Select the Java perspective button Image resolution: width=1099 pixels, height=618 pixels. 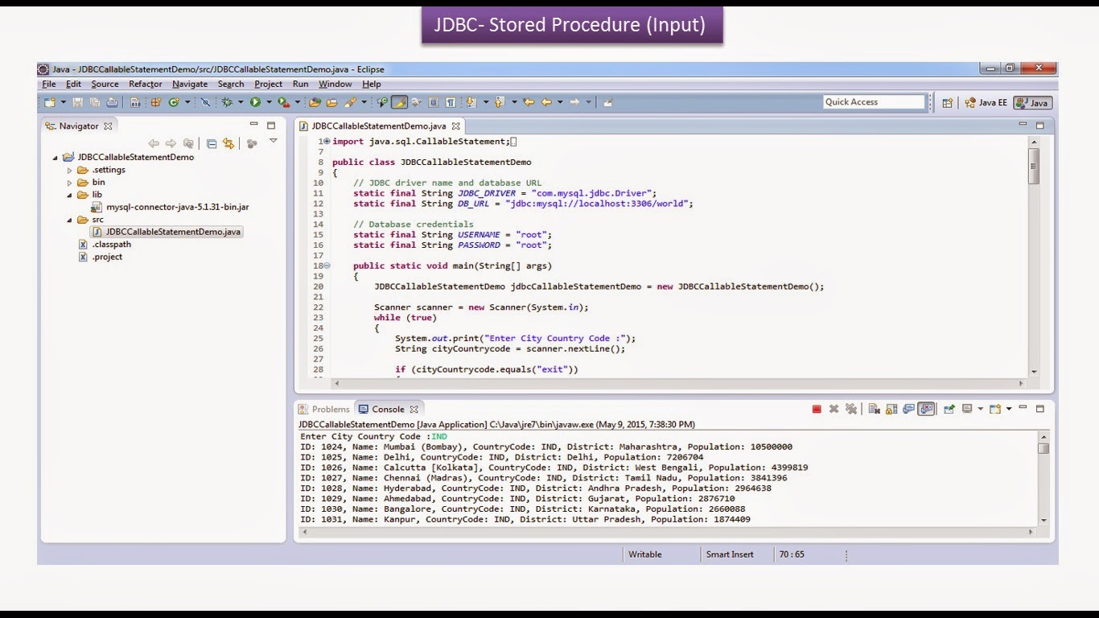pyautogui.click(x=1033, y=102)
